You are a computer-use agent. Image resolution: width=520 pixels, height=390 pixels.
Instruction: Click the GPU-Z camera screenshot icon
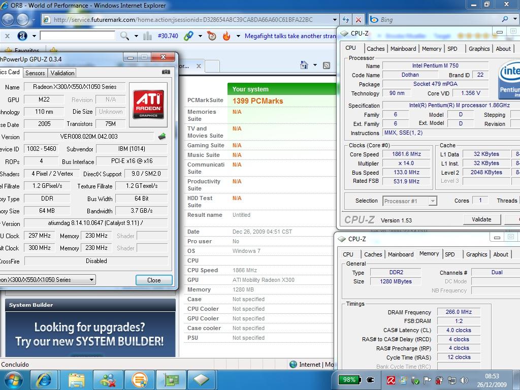coord(166,72)
